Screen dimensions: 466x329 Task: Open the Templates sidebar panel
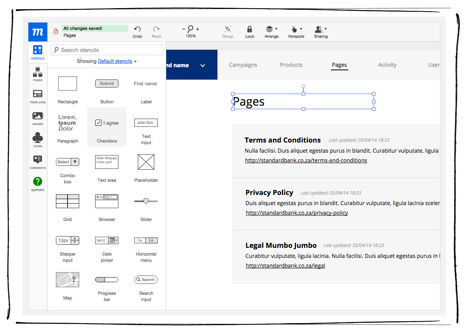pos(38,96)
